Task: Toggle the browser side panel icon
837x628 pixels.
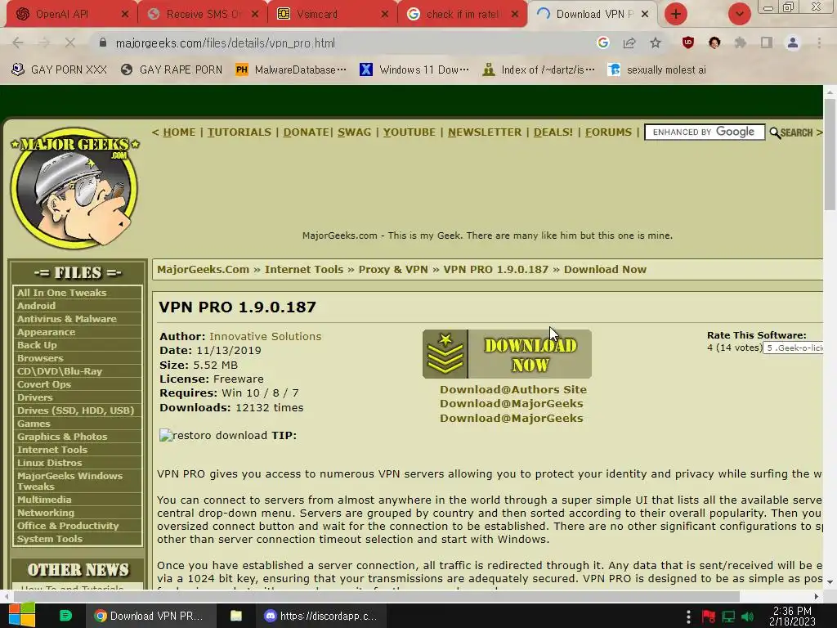Action: tap(767, 43)
